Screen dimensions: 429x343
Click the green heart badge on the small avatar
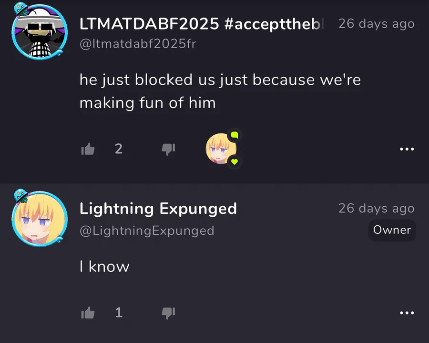coord(235,161)
